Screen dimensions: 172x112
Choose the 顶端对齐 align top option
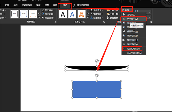coord(126,27)
